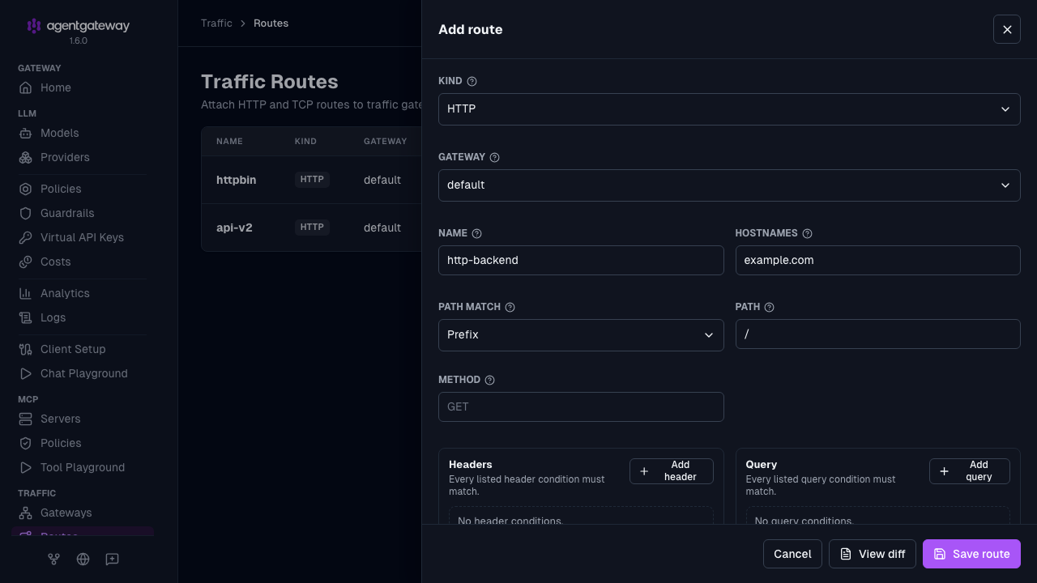Show help for the Path field
1037x583 pixels.
(x=770, y=307)
